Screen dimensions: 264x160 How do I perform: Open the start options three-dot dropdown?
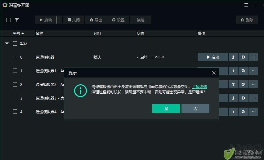point(59,20)
